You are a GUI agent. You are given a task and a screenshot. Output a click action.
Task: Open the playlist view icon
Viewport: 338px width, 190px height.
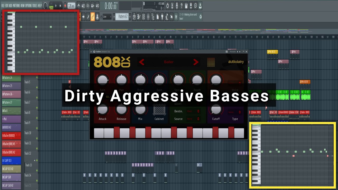134,17
